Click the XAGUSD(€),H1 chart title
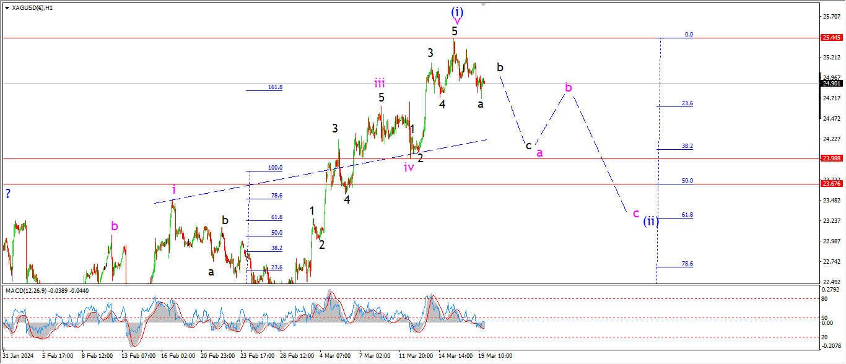Screen dimensions: 846x364 point(32,7)
